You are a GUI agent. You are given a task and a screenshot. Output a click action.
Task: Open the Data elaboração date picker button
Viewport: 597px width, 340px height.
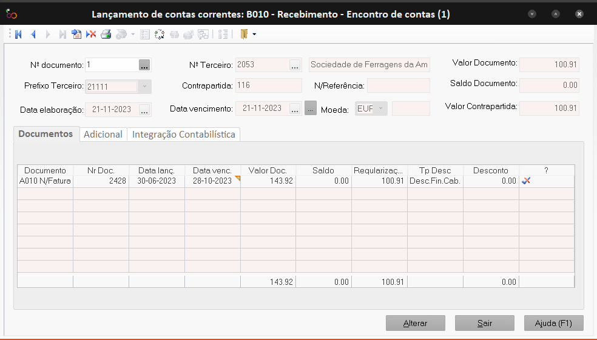pos(144,110)
